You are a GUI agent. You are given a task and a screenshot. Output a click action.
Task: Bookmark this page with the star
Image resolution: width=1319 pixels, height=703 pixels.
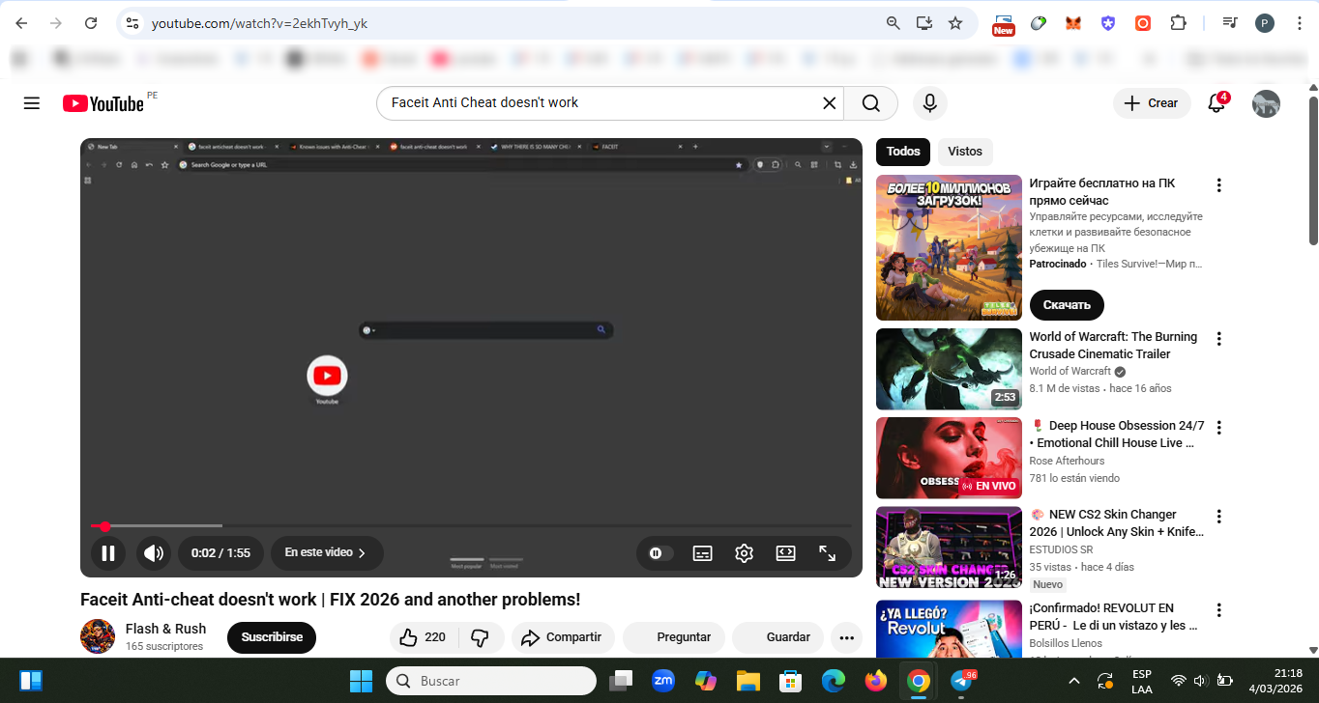[x=955, y=23]
